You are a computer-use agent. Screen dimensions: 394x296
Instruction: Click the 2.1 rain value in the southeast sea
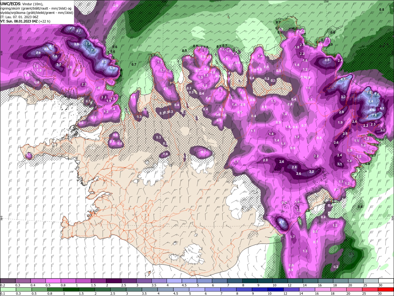352,254
